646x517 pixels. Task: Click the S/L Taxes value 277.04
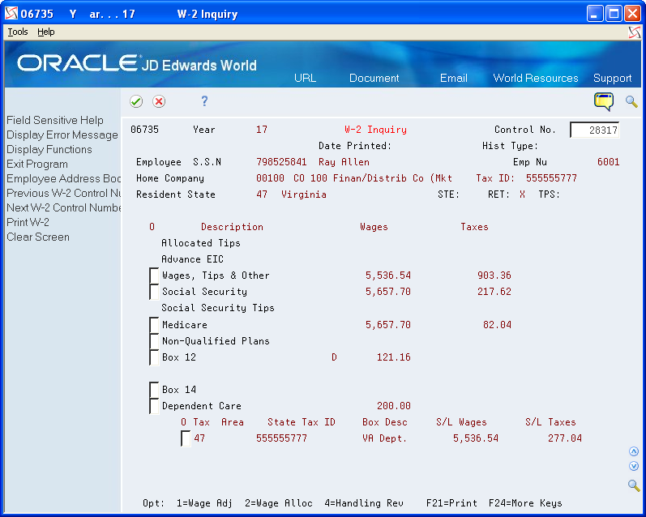565,438
